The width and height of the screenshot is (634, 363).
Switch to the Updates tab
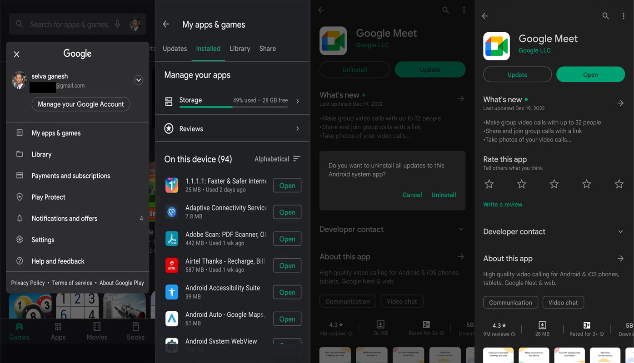pyautogui.click(x=175, y=49)
